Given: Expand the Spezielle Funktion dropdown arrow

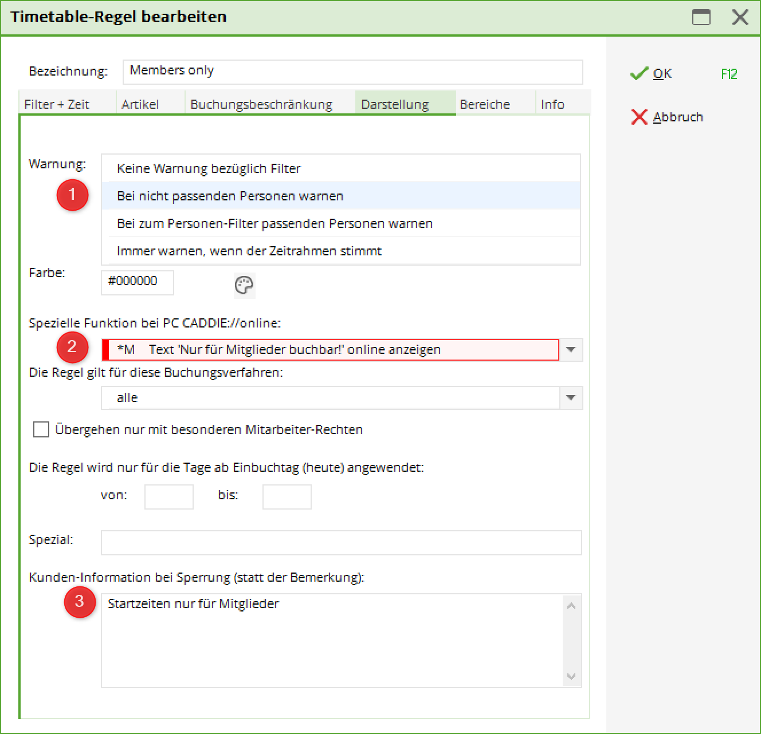Looking at the screenshot, I should click(x=571, y=350).
